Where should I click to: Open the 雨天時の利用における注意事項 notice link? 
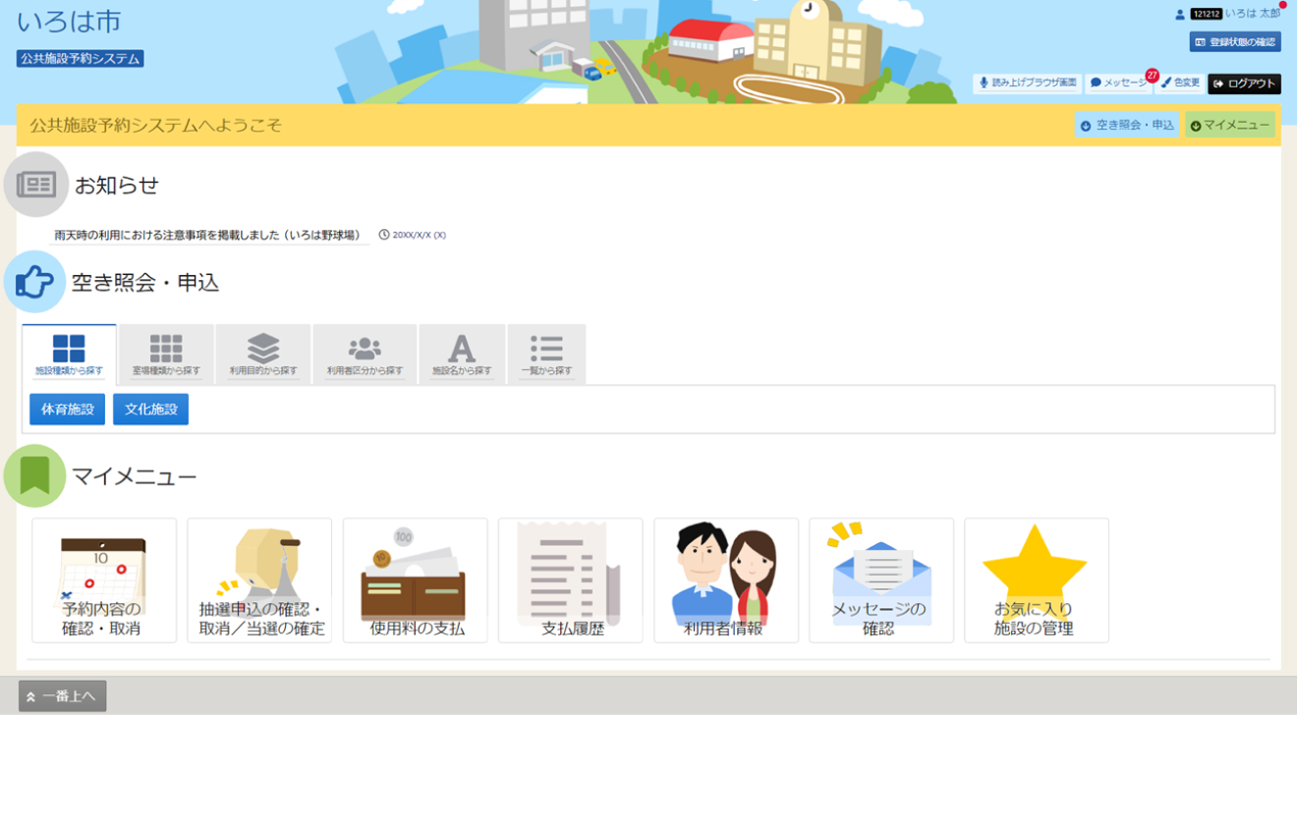(x=207, y=236)
